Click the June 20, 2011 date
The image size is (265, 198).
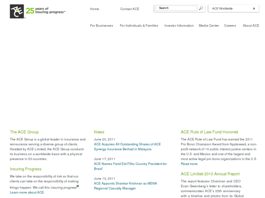tap(104, 140)
